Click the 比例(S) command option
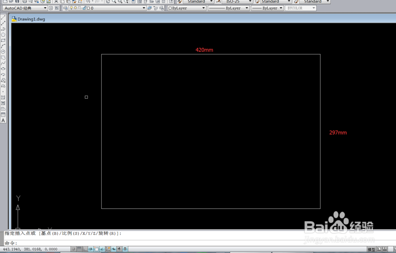The width and height of the screenshot is (396, 253). [x=71, y=233]
